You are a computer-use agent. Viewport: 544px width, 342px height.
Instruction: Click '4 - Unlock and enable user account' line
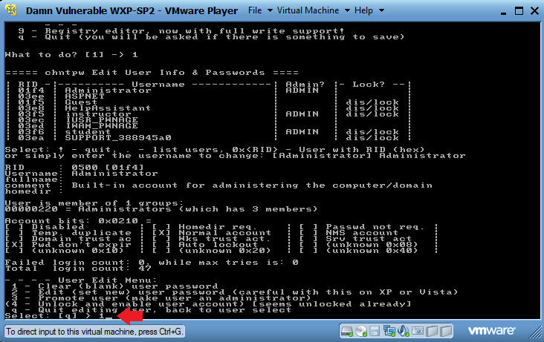tap(208, 304)
